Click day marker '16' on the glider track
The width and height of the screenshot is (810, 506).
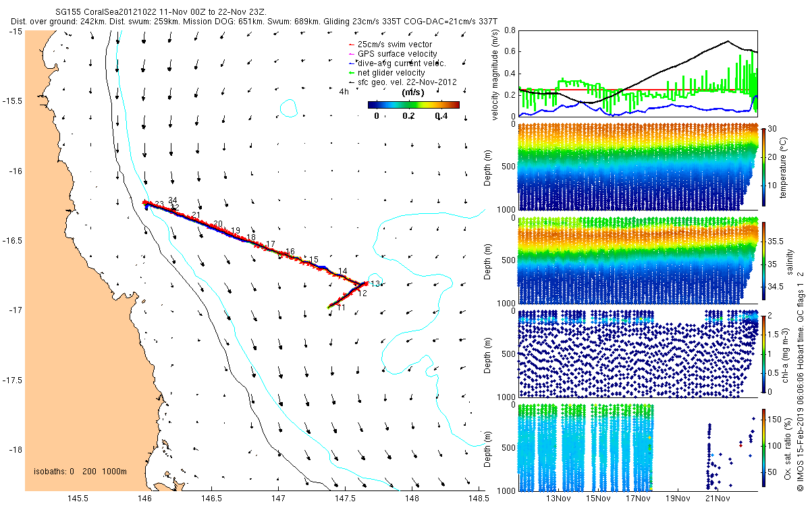pyautogui.click(x=290, y=252)
